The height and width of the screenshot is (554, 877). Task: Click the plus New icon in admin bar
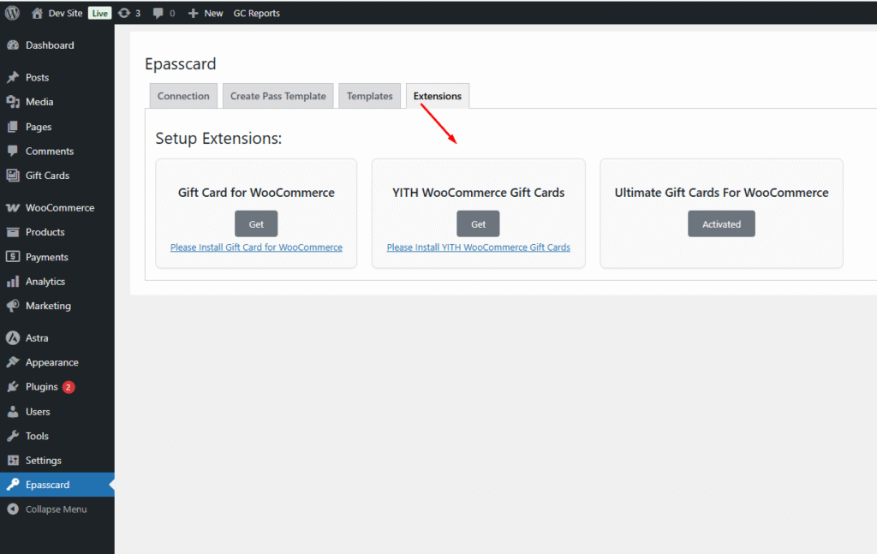tap(194, 13)
